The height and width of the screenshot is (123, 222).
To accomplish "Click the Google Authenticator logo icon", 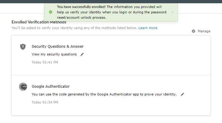I will (23, 87).
